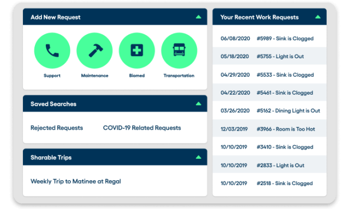Screen dimensions: 349x209
Task: Select the Biomed medical cross icon
Action: pyautogui.click(x=137, y=51)
